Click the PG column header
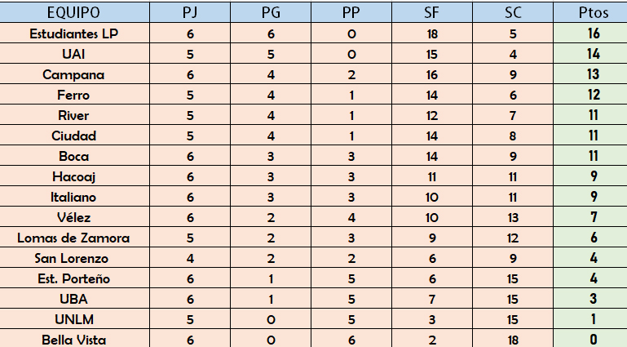The height and width of the screenshot is (347, 627). (271, 12)
